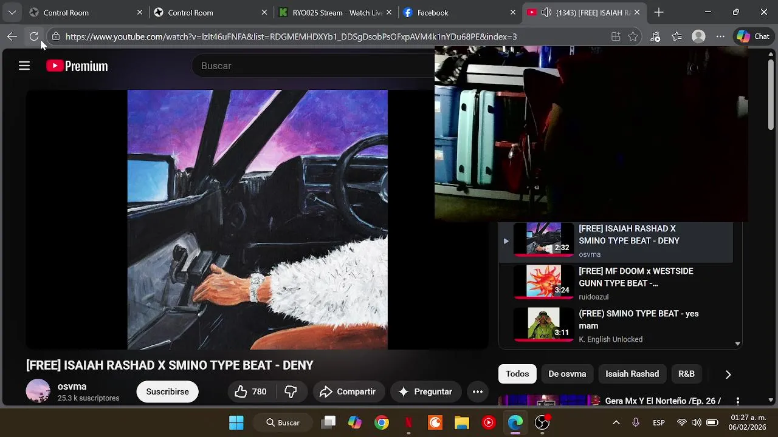Screen dimensions: 778x437
Task: Close the Facebook tab
Action: point(513,12)
